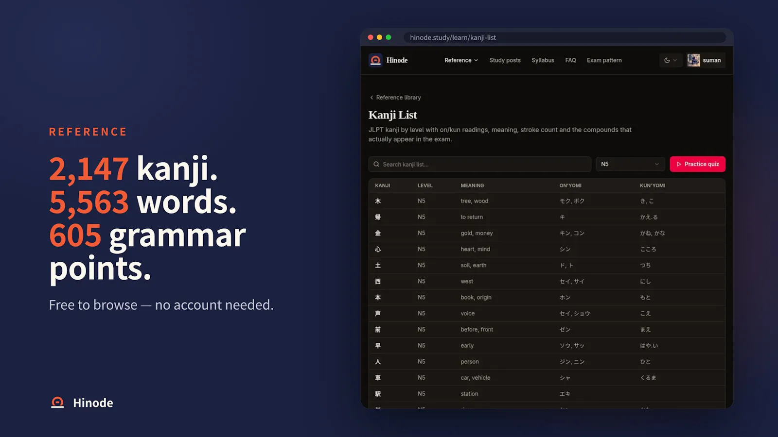778x437 pixels.
Task: Go back to Reference library
Action: click(x=398, y=98)
